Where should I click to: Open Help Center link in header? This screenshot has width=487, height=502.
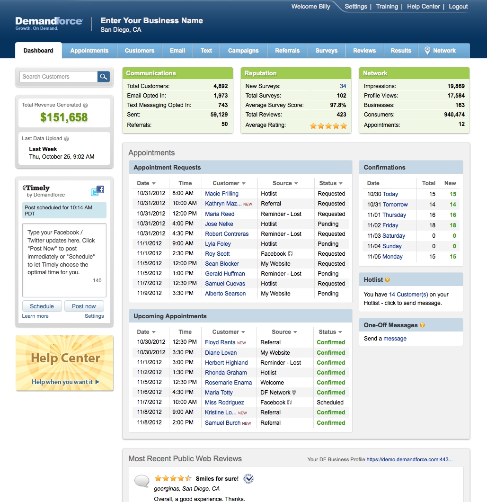coord(423,7)
